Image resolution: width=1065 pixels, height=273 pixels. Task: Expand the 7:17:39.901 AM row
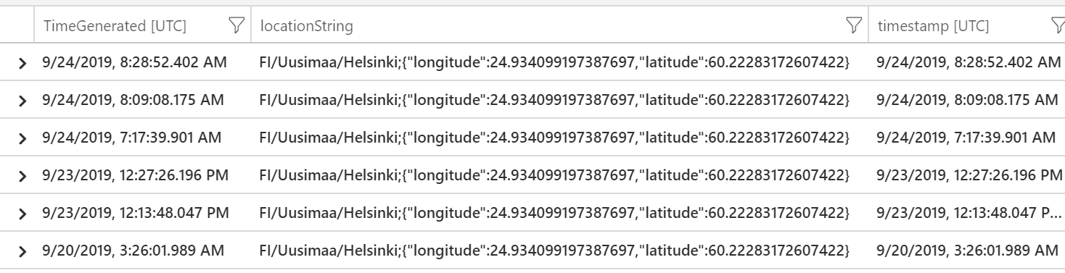(24, 138)
